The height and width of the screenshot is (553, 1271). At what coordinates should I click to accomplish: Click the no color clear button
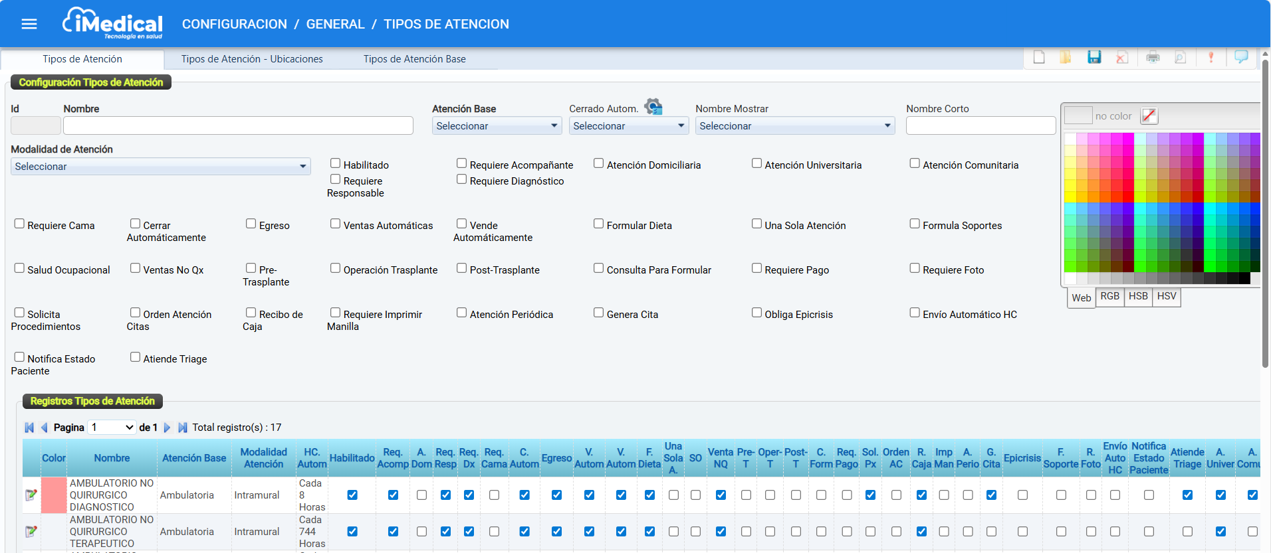1149,116
